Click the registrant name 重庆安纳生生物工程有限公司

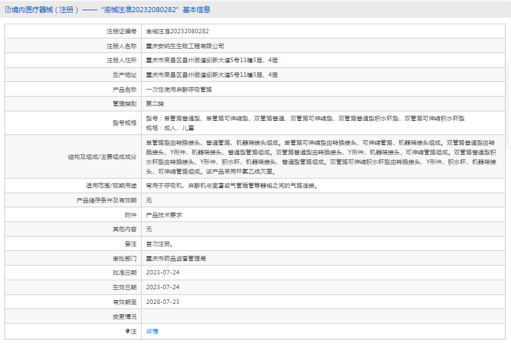(x=185, y=45)
